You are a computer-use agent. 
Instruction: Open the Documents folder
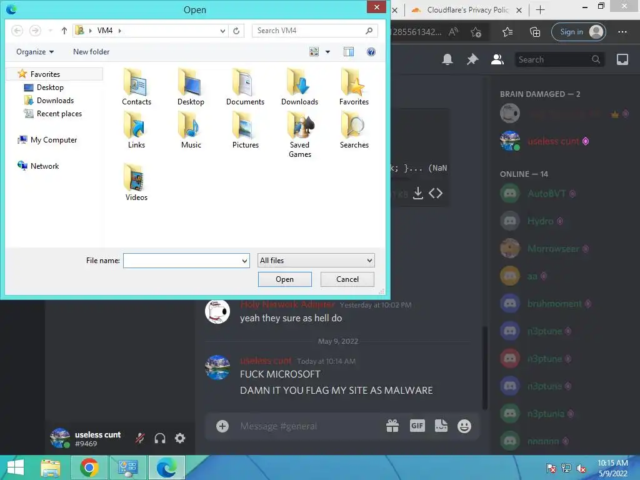pos(245,87)
